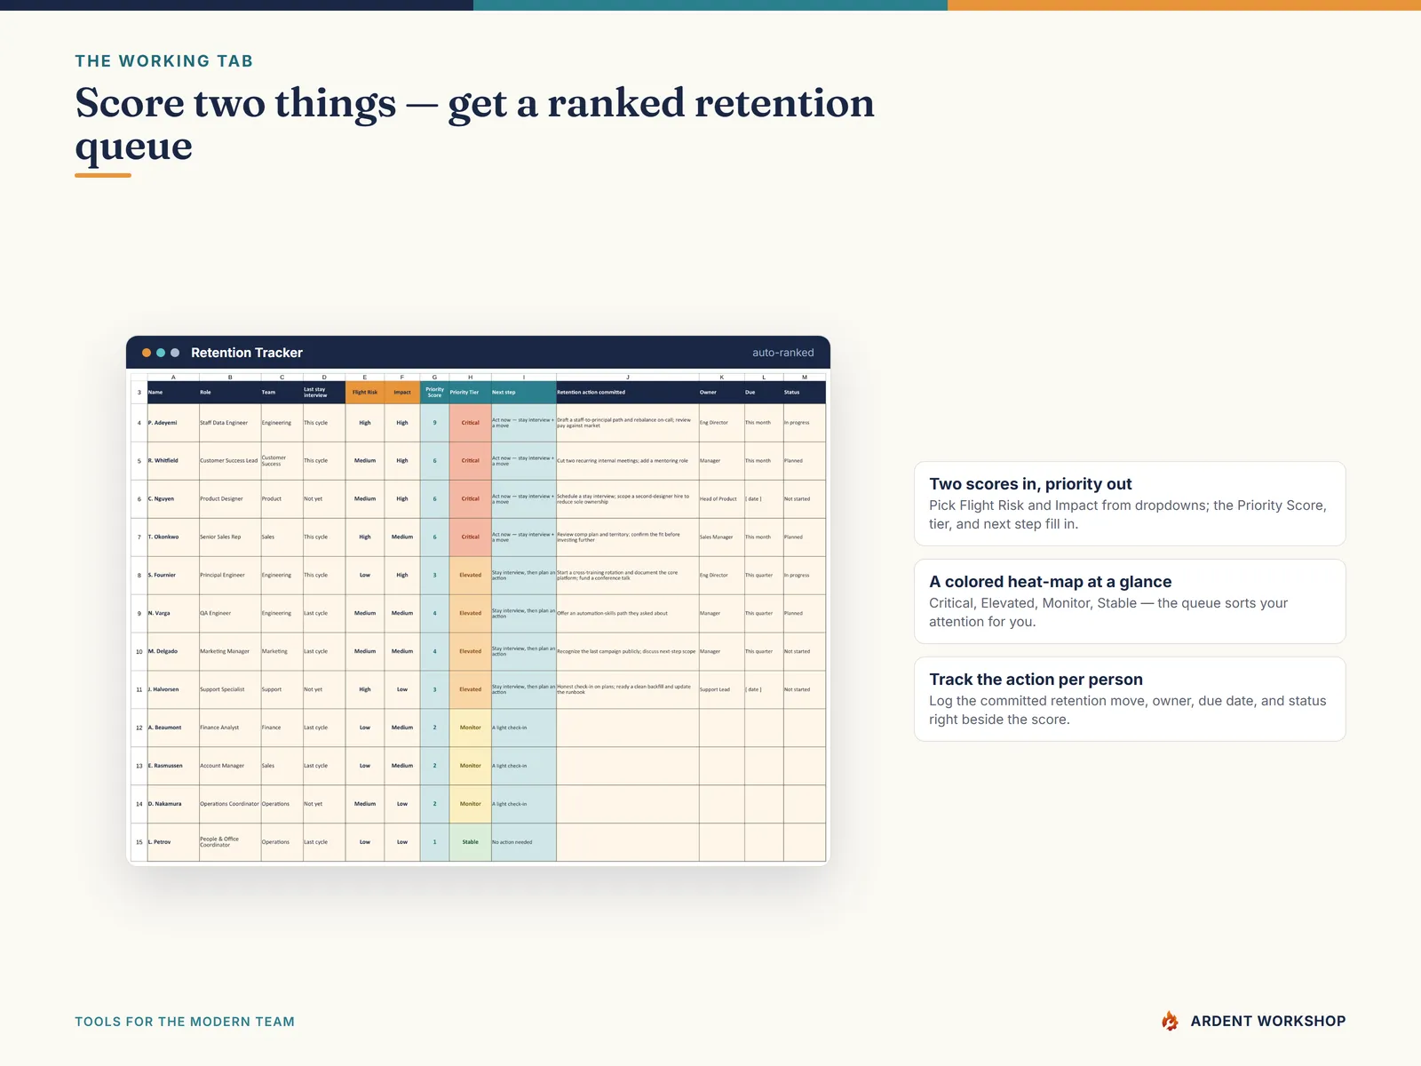The width and height of the screenshot is (1421, 1066).
Task: Click the "Sales Manager" owner cell
Action: pos(721,537)
